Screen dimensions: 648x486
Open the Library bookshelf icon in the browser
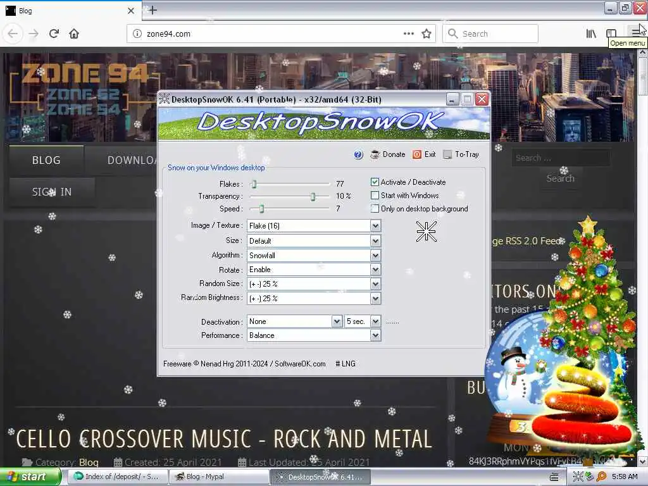pos(591,34)
